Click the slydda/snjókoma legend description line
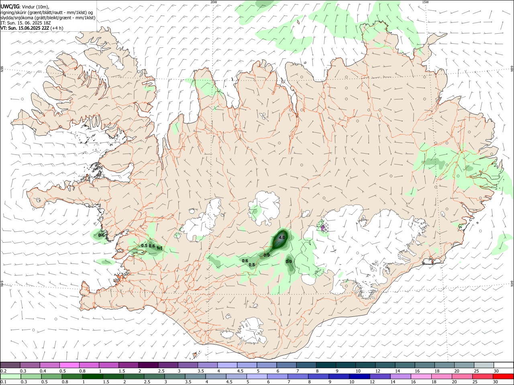 pyautogui.click(x=48, y=18)
